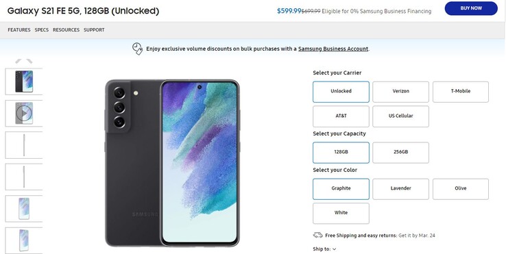506x254 pixels.
Task: Select the White color option
Action: (341, 213)
